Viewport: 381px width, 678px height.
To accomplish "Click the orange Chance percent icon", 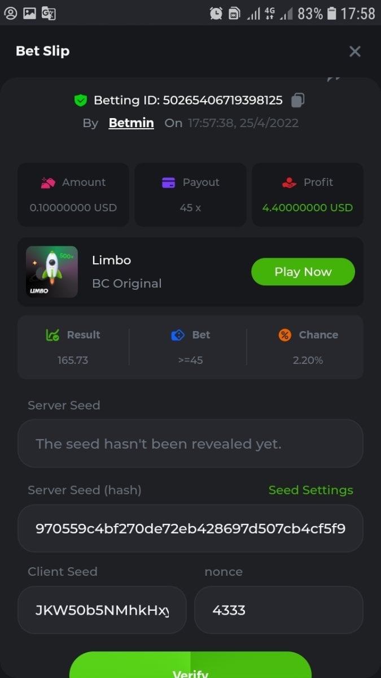I will coord(285,335).
